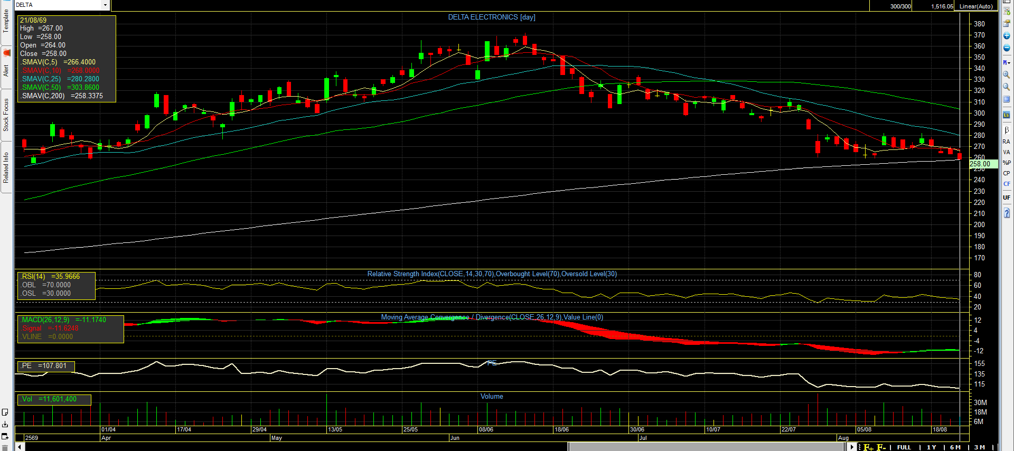Open the Related Info side tab

6,167
